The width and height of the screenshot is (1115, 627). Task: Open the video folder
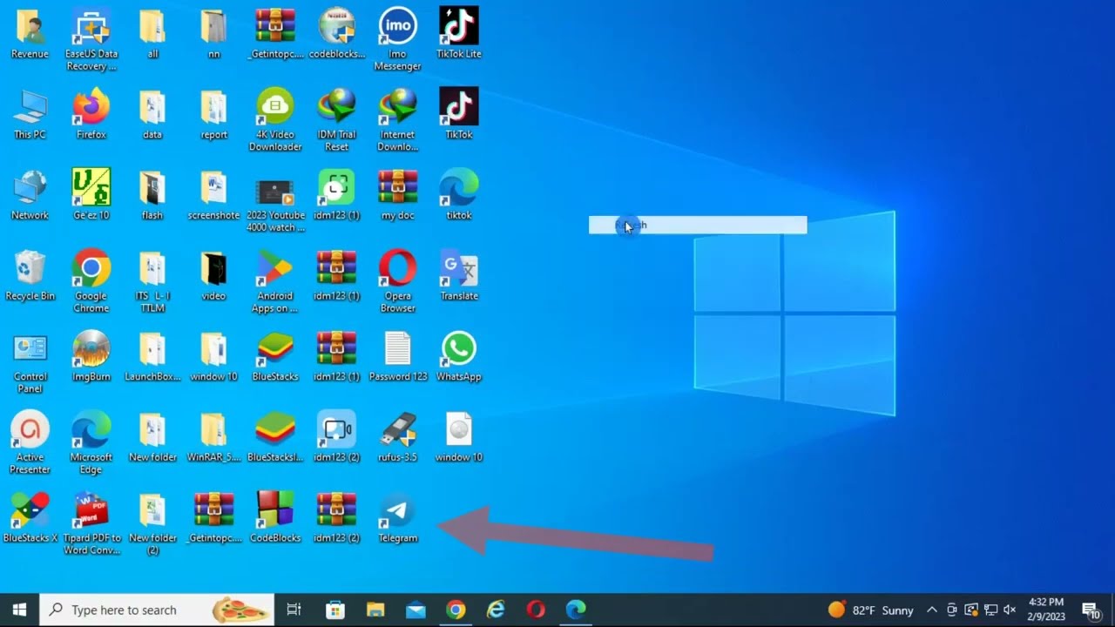point(213,276)
